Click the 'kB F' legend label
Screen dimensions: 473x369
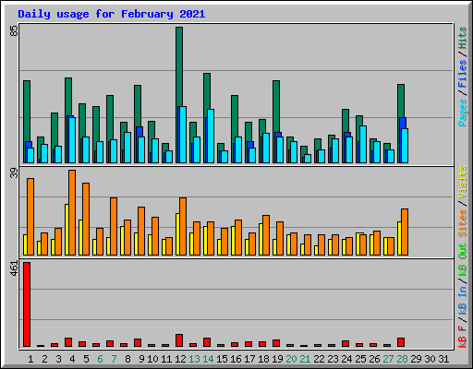[x=463, y=337]
